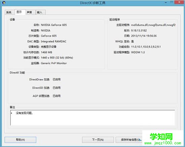Select the text NVIDIA GeForce 605
185x147 pixels.
[54, 25]
